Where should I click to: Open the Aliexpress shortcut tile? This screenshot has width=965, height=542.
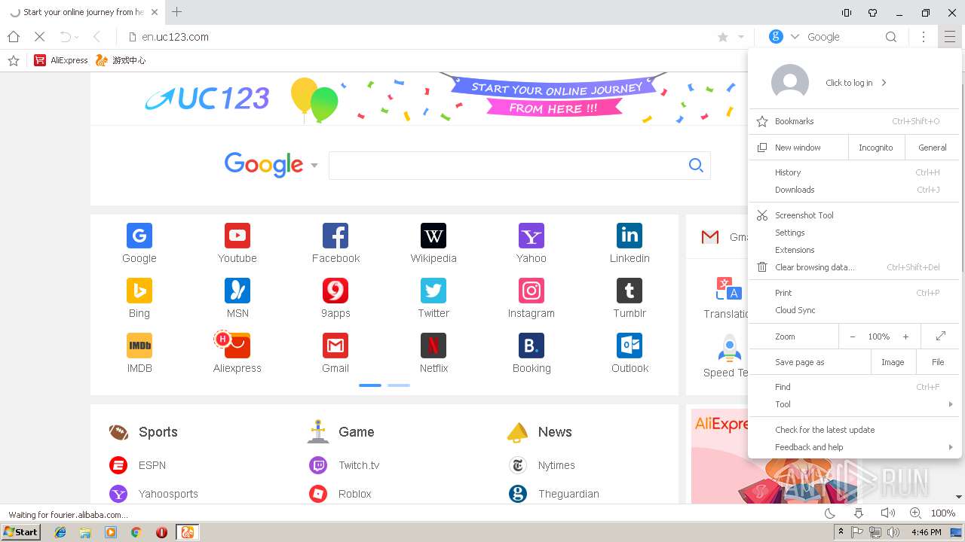237,353
